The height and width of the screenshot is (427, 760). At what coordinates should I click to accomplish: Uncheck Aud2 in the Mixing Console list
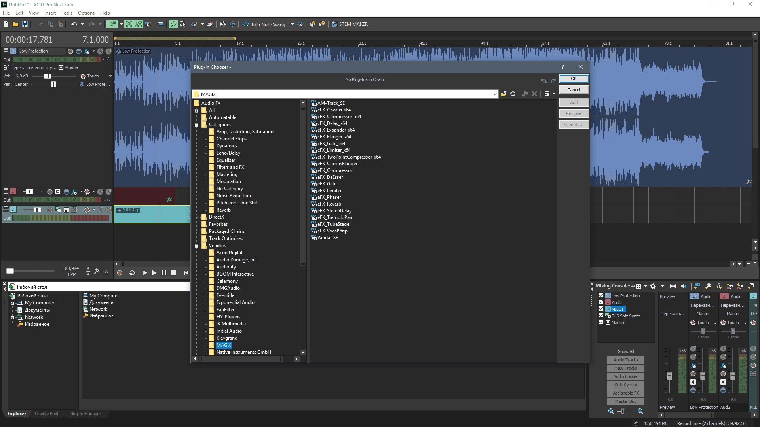click(x=601, y=302)
